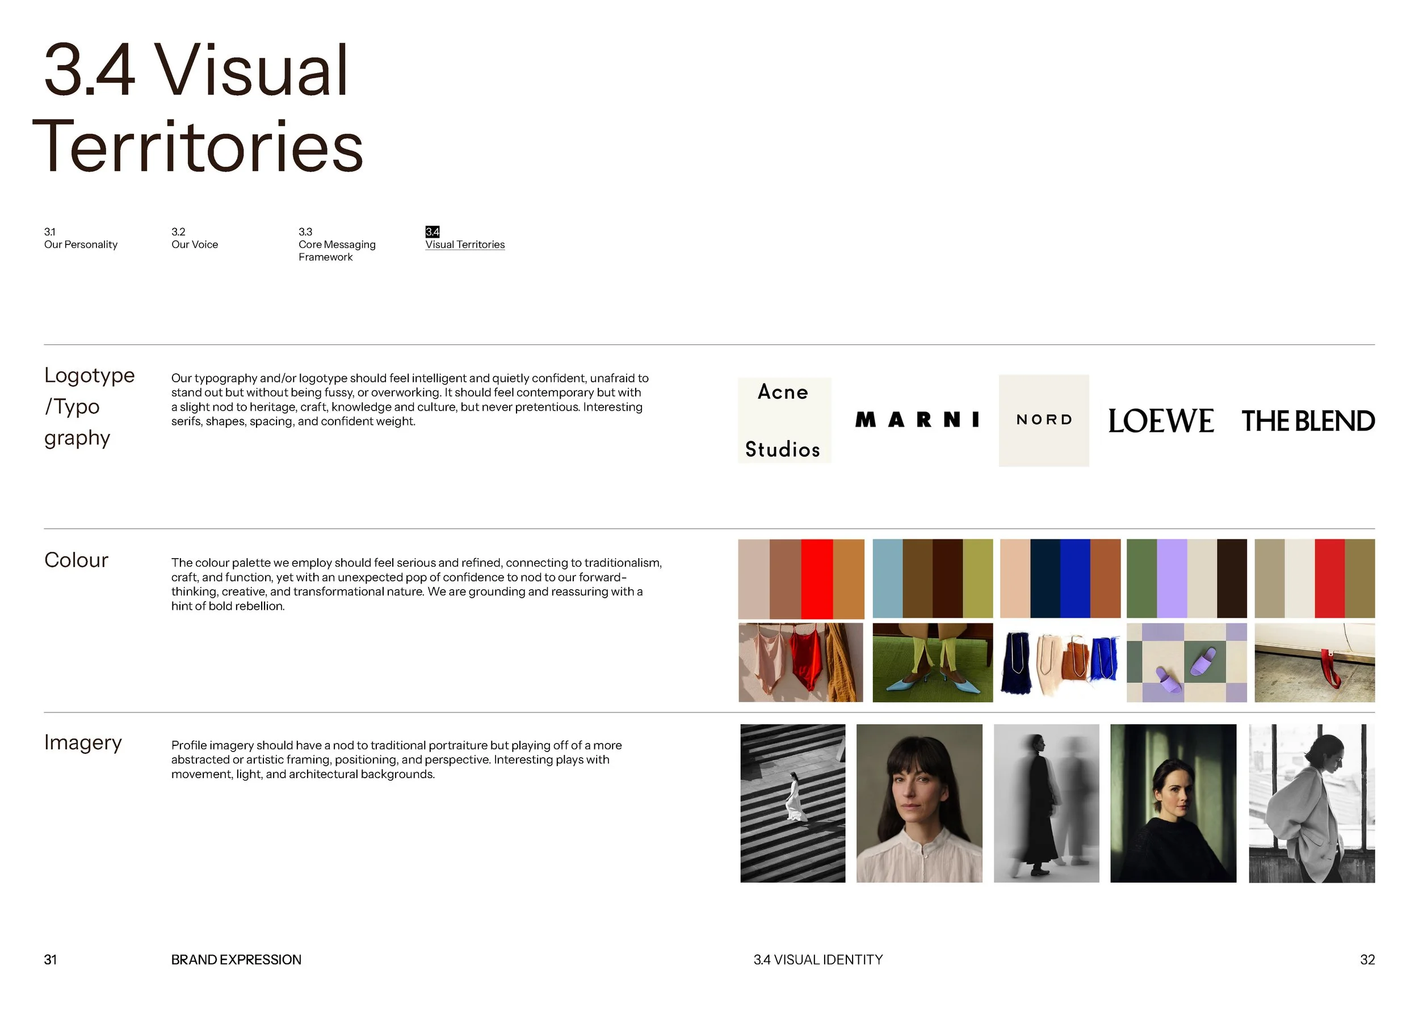Click the blurred motion figure portrait
This screenshot has height=1009, width=1419.
pos(1047,803)
